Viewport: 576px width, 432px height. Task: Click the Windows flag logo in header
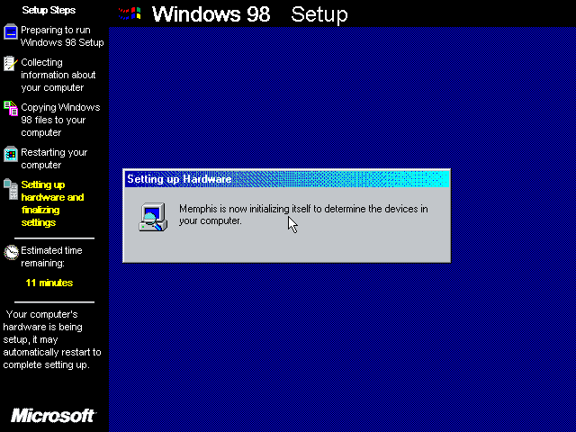click(130, 14)
